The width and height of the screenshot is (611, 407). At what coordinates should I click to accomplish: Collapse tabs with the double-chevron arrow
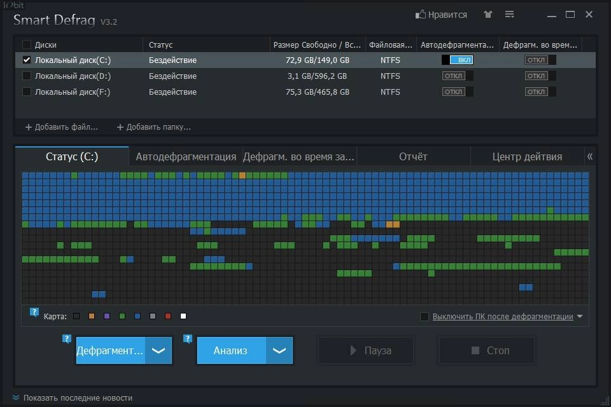590,156
